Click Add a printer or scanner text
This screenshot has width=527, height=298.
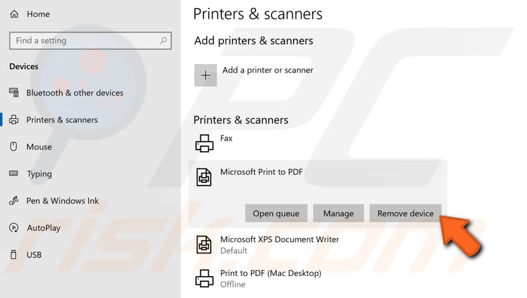(x=268, y=70)
